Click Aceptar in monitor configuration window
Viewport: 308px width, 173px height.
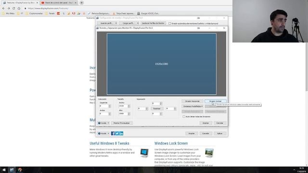click(192, 134)
